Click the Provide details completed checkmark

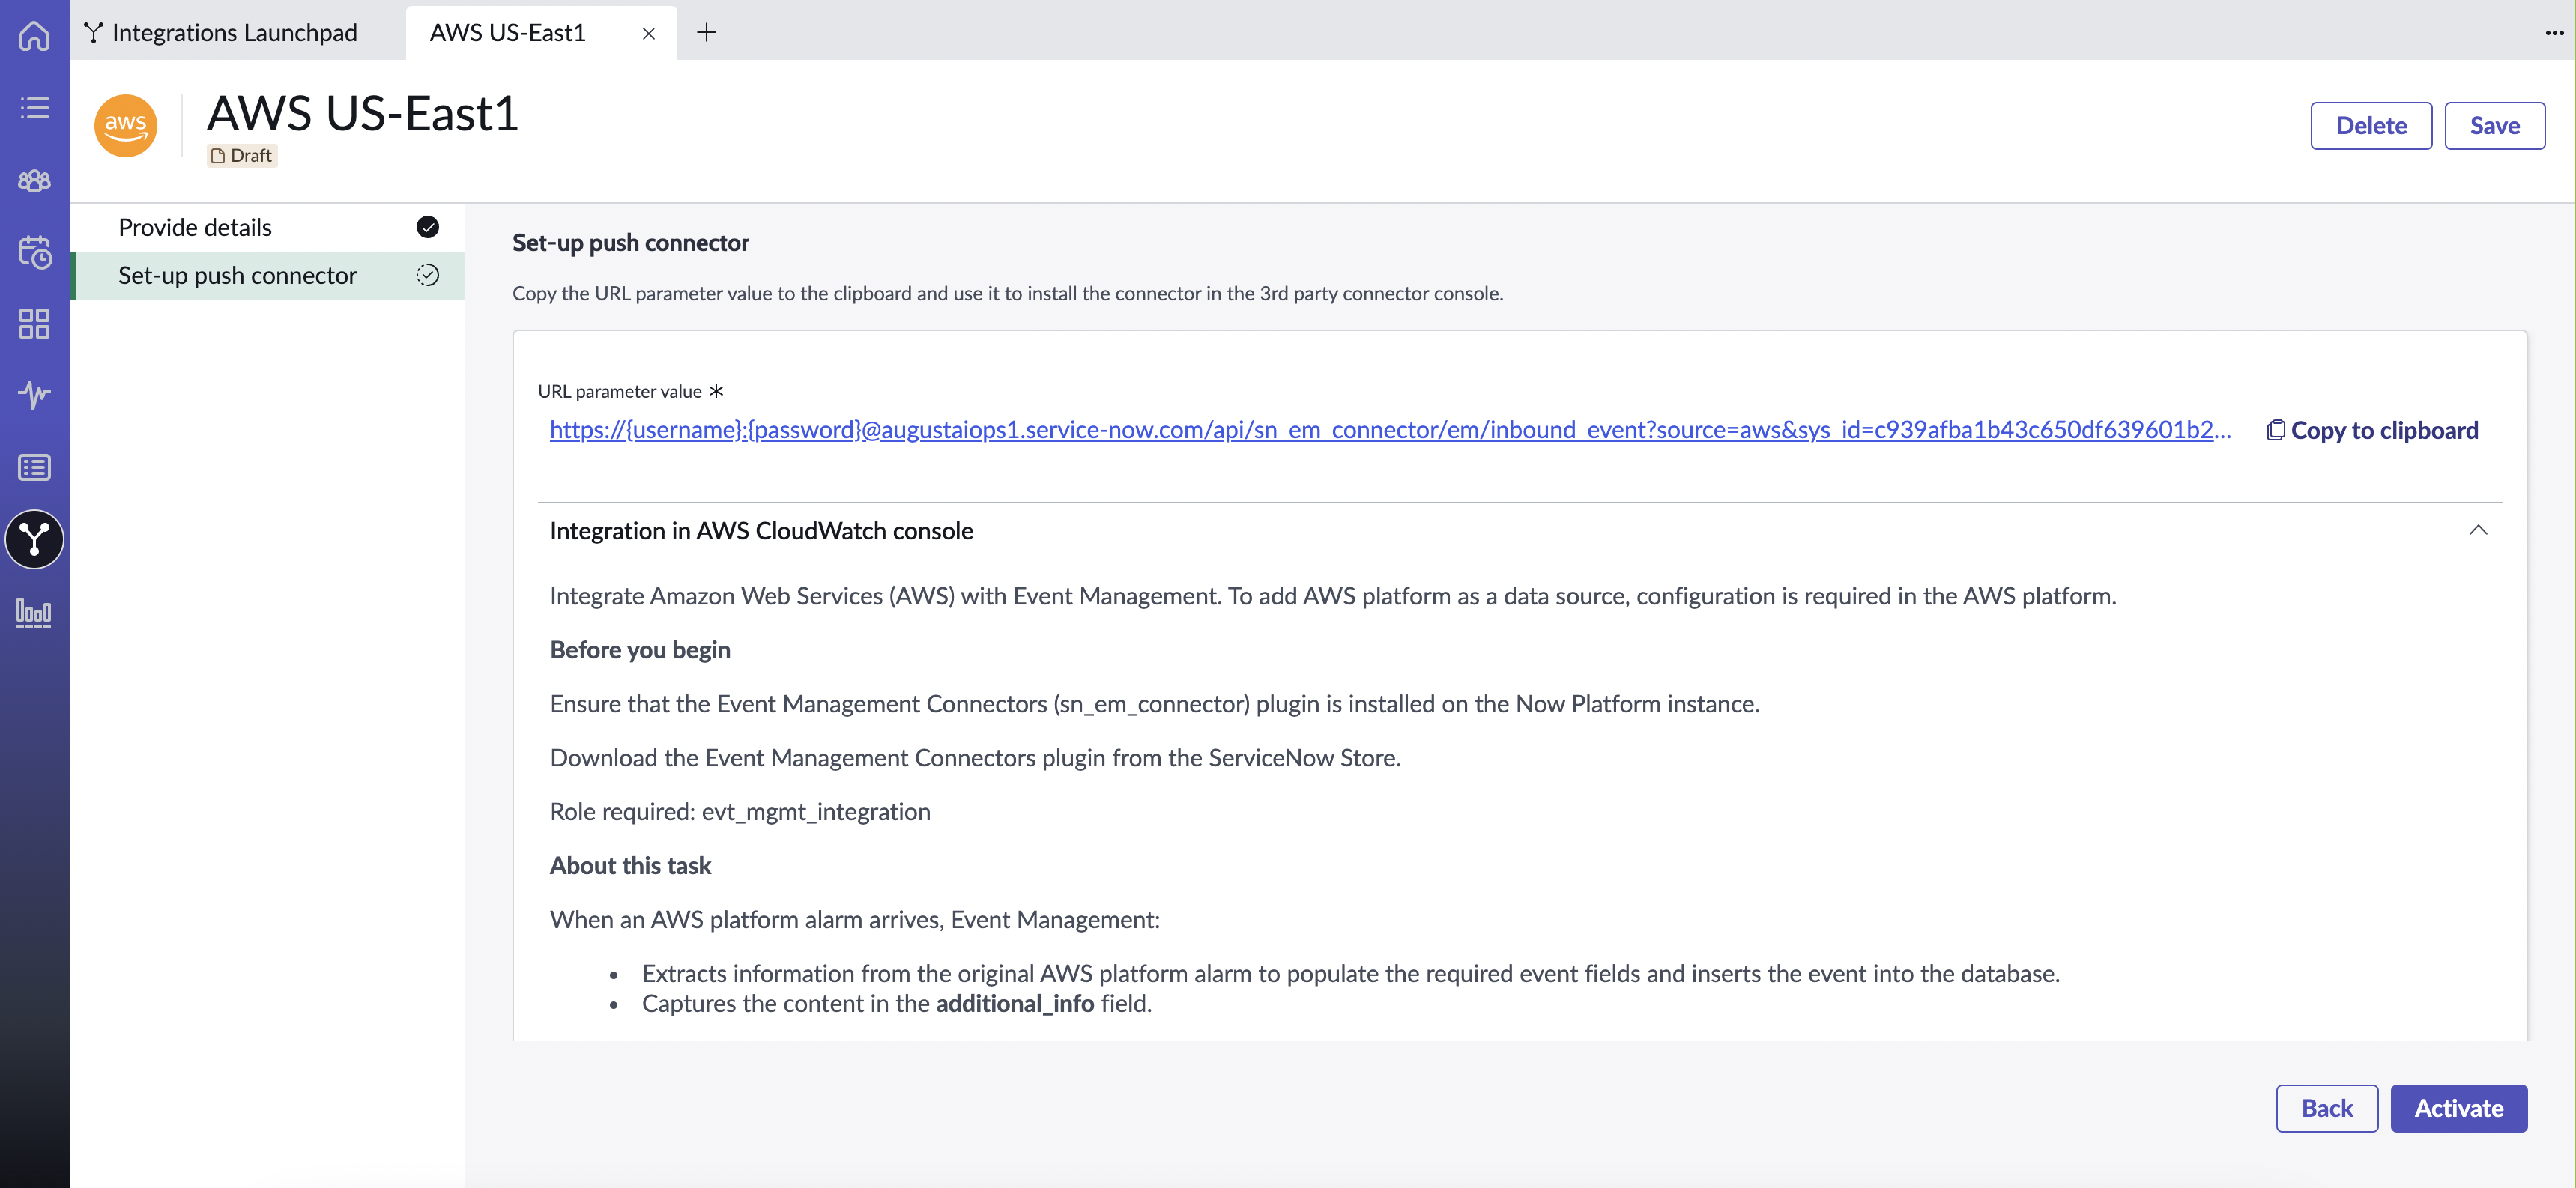(x=427, y=227)
